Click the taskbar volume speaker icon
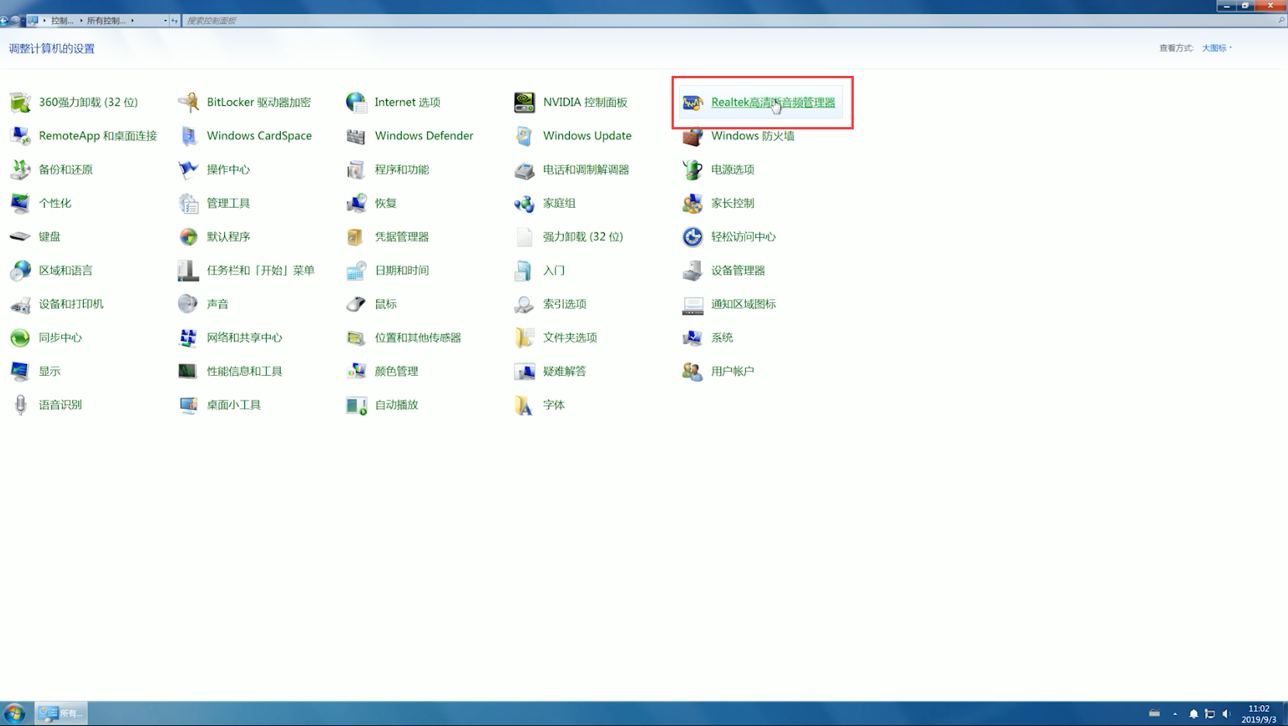The width and height of the screenshot is (1288, 726). pyautogui.click(x=1226, y=714)
